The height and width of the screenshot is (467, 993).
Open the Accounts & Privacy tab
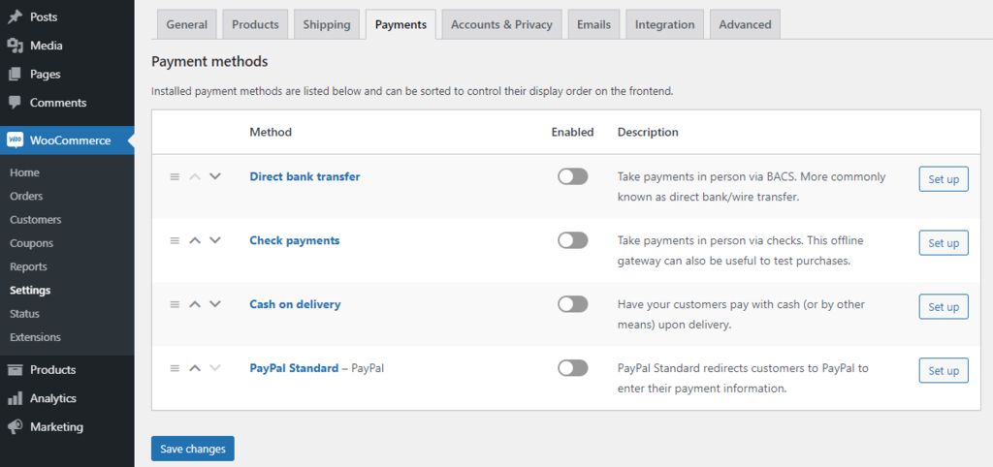click(501, 24)
